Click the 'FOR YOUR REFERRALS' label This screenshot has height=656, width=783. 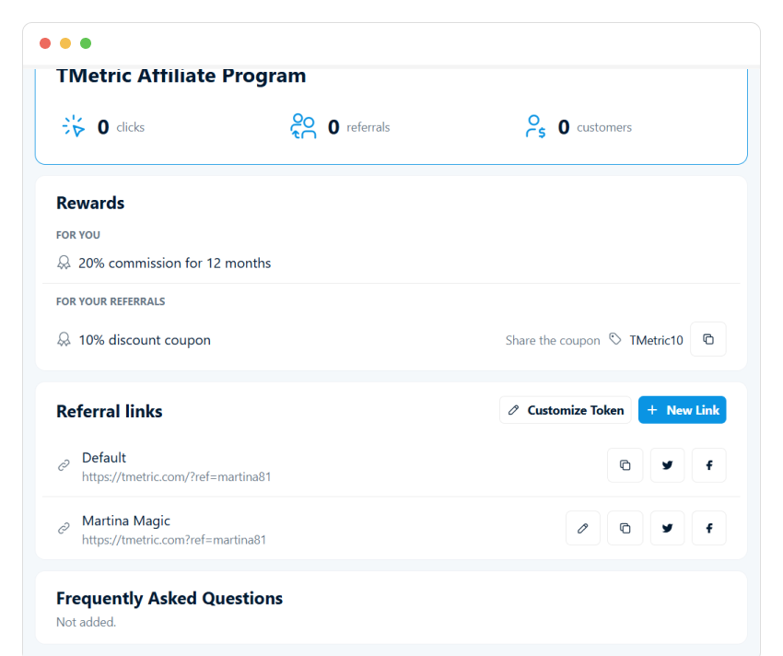pos(111,301)
